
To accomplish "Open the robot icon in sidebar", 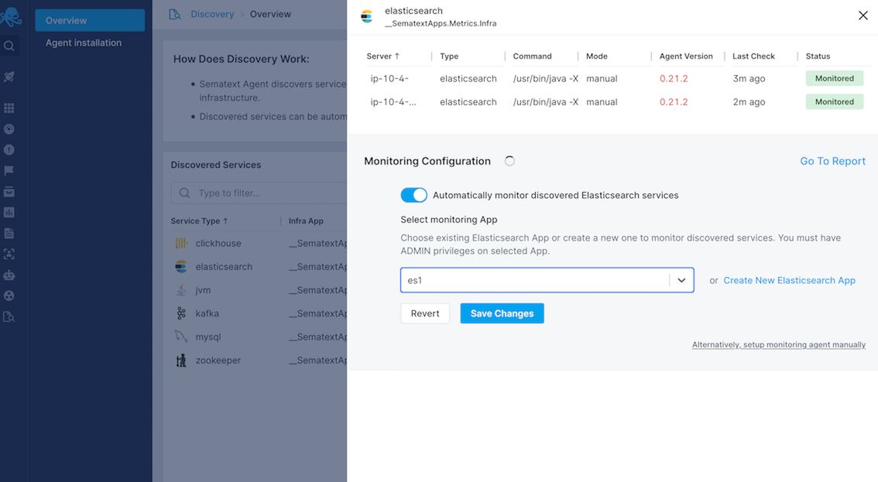I will (9, 275).
